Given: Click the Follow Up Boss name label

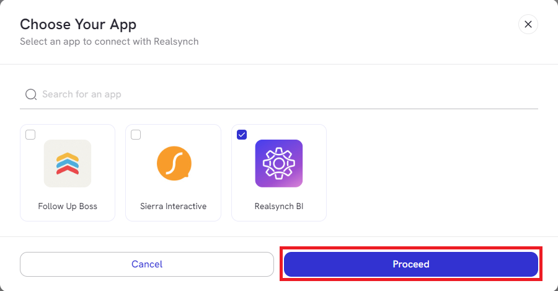Looking at the screenshot, I should [x=68, y=206].
